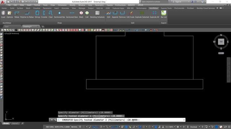Open the Dimension menu
The image size is (231, 129).
coord(62,5)
